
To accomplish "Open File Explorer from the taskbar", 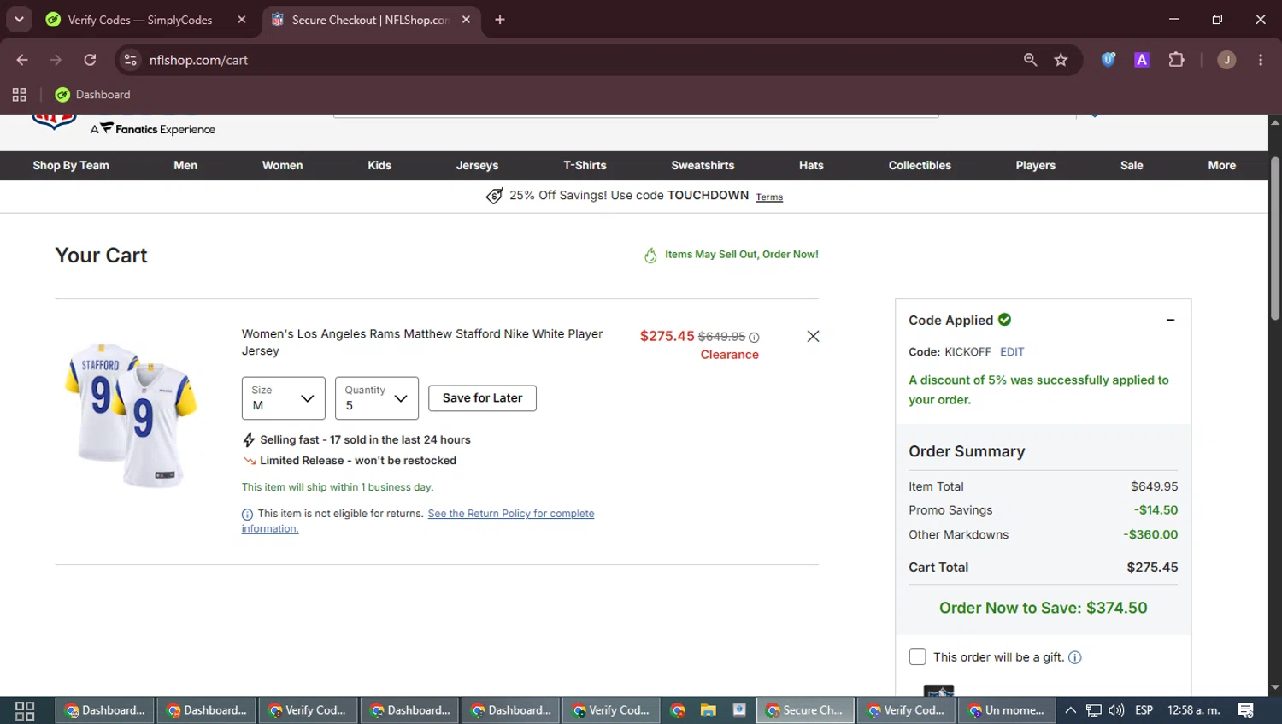I will [708, 710].
